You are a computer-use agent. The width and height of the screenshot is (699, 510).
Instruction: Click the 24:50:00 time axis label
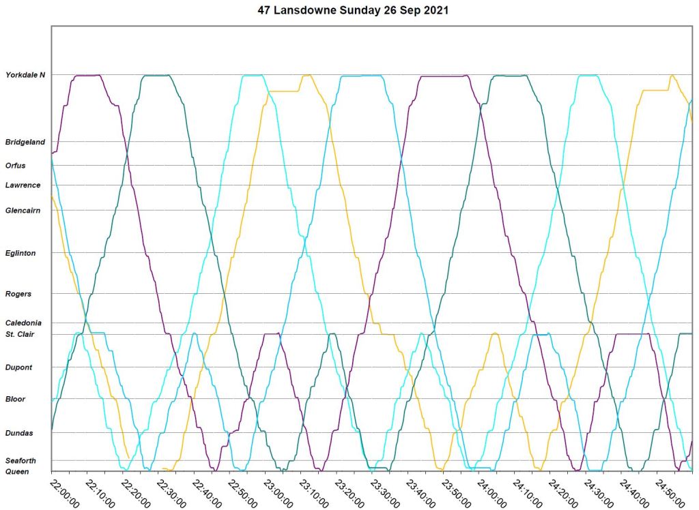pos(666,492)
